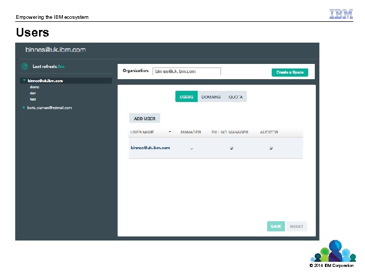Sort by the USER NAME column arrow

point(170,132)
